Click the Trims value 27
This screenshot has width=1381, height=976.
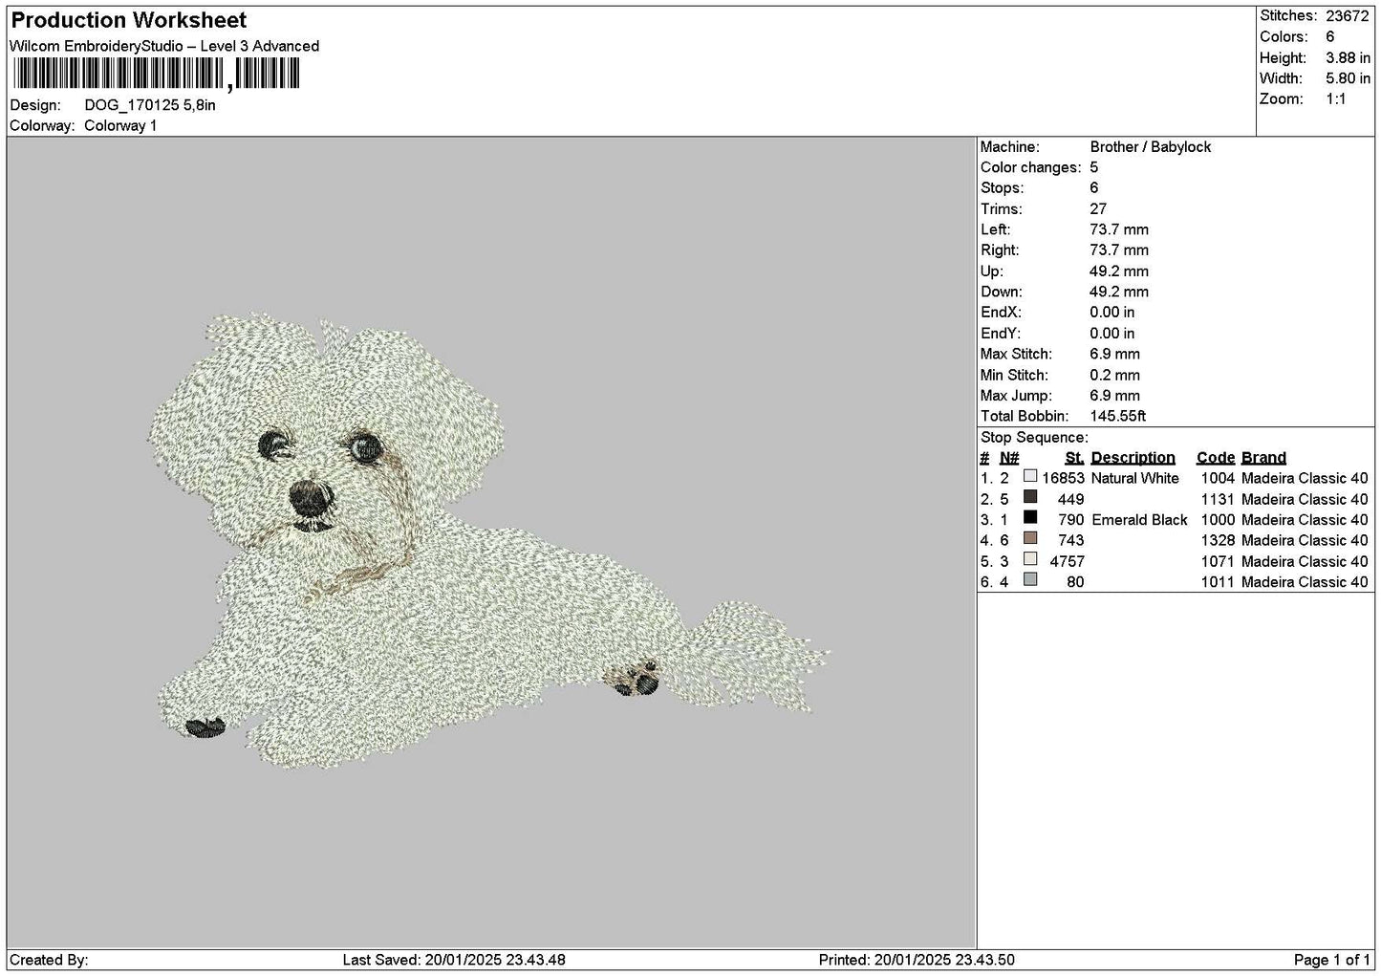pyautogui.click(x=1098, y=209)
